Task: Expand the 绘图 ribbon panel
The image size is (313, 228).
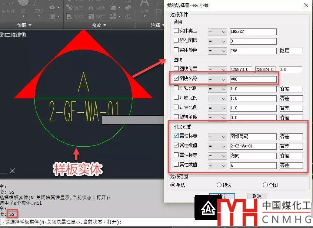Action: (24, 25)
